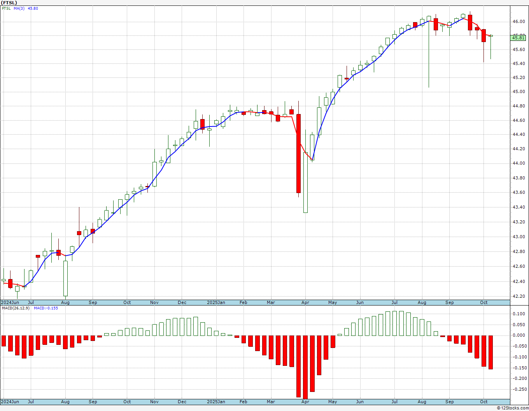Click 2024Jun on the MACD panel time axis
Screen dimensions: 529x411
tap(10, 402)
